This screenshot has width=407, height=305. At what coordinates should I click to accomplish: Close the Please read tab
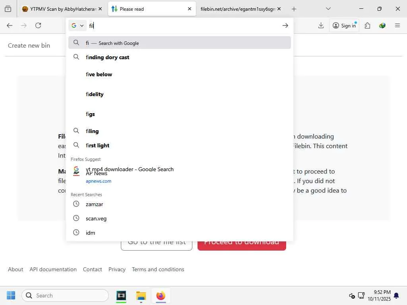(190, 9)
